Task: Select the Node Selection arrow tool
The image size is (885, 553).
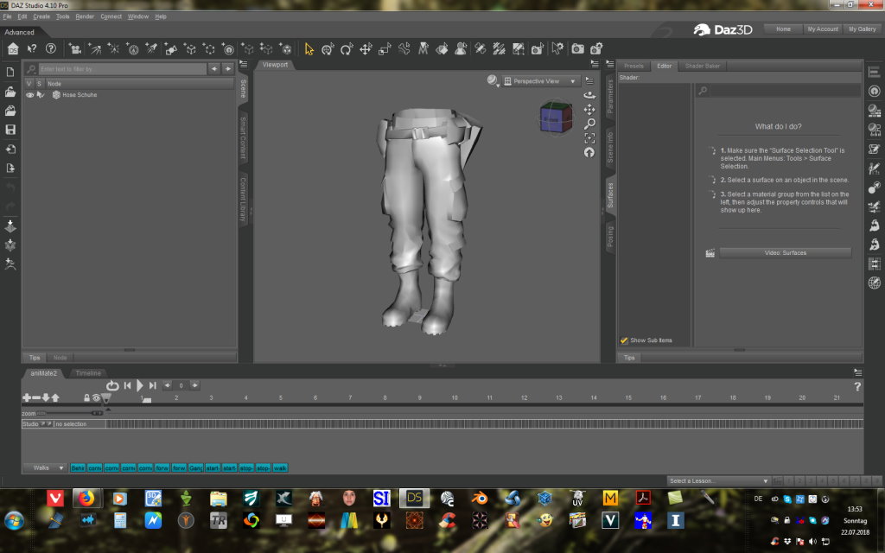Action: [309, 49]
